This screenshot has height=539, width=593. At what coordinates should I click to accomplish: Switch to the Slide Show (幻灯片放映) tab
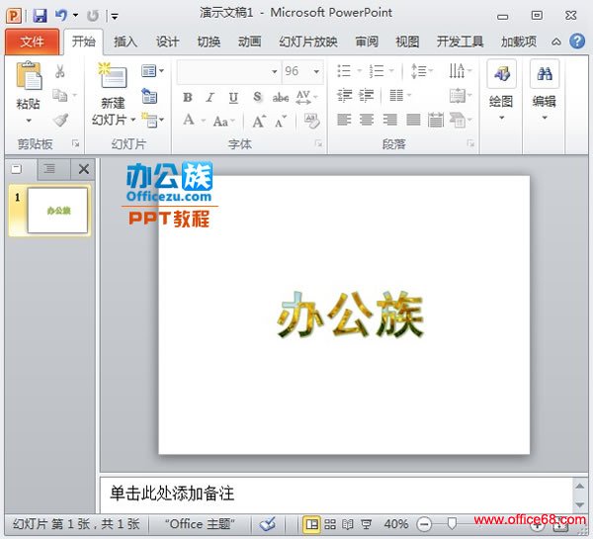point(308,42)
